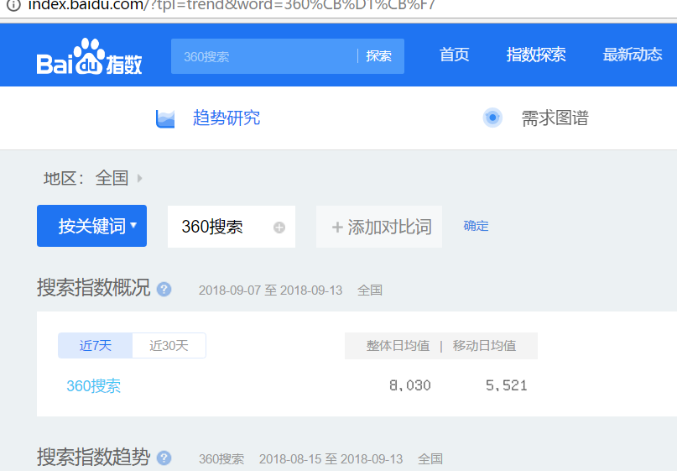The height and width of the screenshot is (471, 677).
Task: Click the top search box with 360搜索
Action: click(264, 56)
